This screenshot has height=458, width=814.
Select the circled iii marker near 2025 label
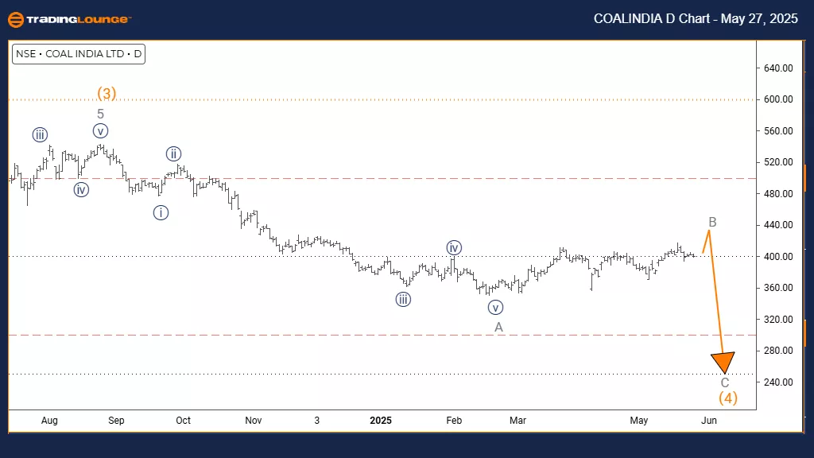[404, 299]
